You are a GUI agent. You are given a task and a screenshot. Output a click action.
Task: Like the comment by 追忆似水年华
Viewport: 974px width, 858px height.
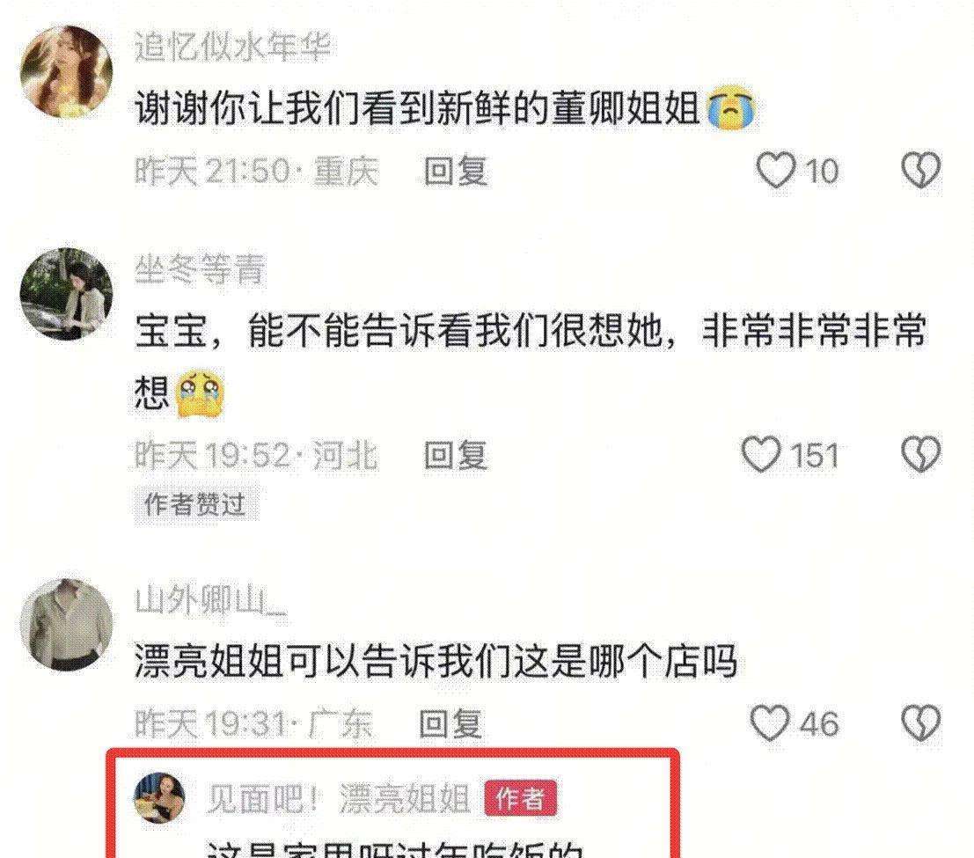pyautogui.click(x=776, y=170)
